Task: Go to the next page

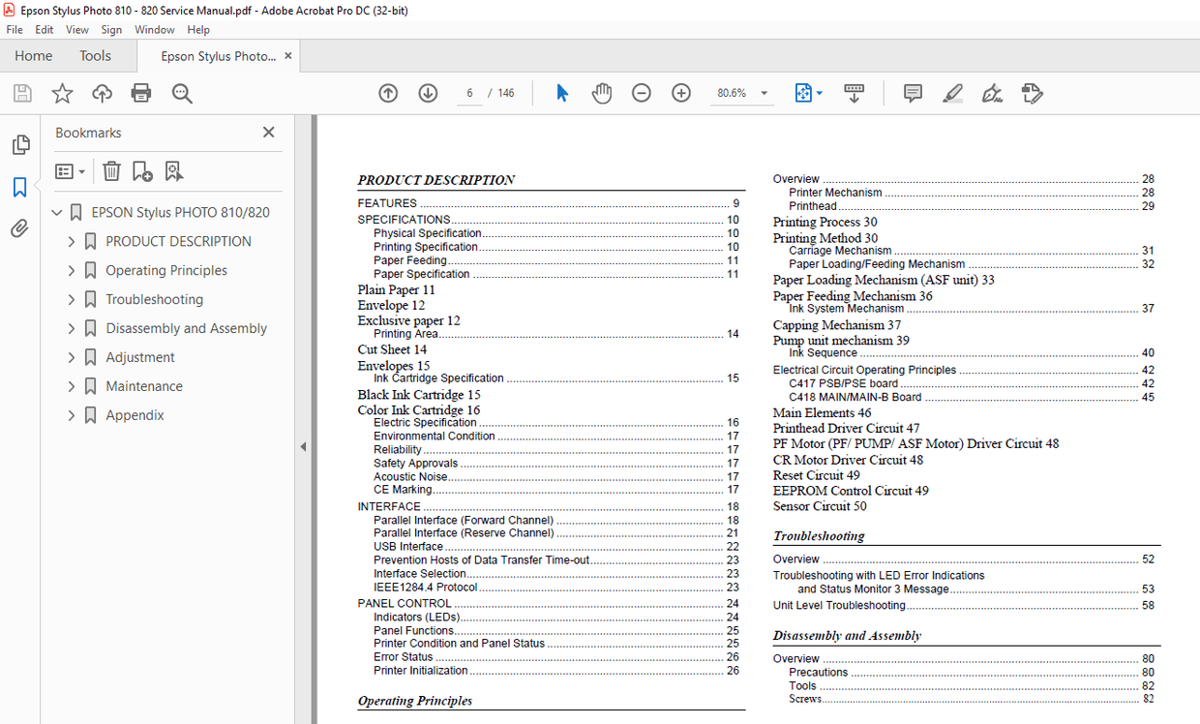Action: (x=427, y=92)
